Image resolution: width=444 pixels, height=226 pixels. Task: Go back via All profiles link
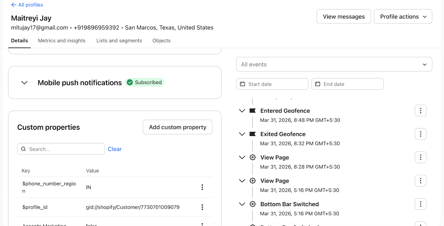click(x=27, y=5)
